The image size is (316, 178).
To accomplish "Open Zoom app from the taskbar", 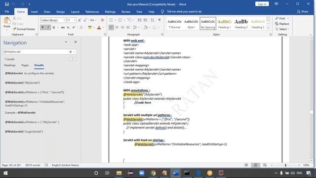I will click(142, 173).
